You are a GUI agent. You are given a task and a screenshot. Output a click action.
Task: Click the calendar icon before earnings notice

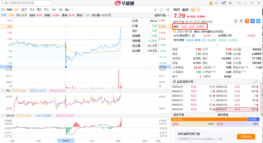click(175, 31)
